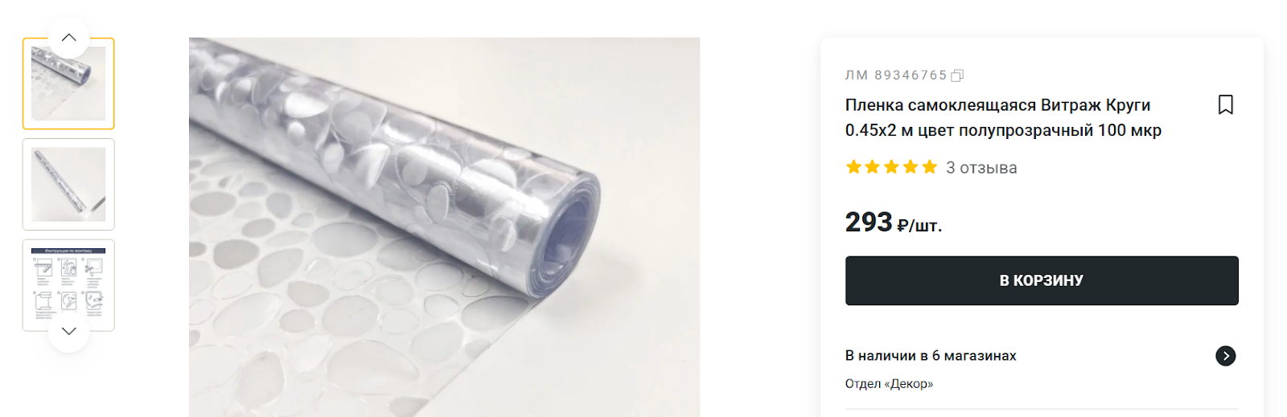Click the Отдел «Декор» department text
Image resolution: width=1287 pixels, height=417 pixels.
tap(889, 384)
